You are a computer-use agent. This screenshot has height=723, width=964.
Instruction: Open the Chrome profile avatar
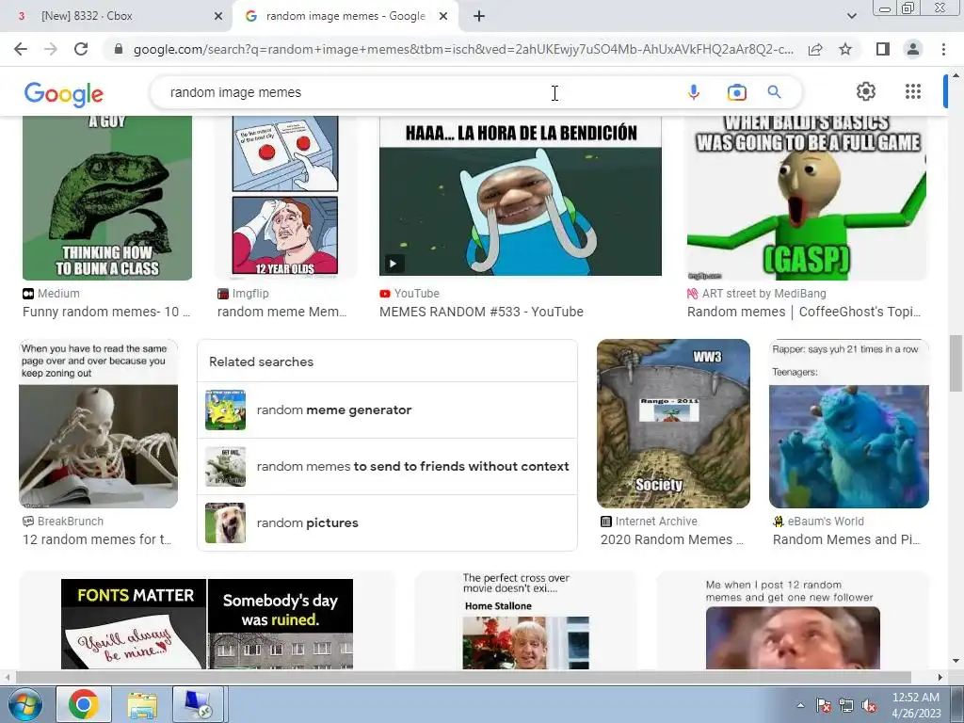coord(913,49)
